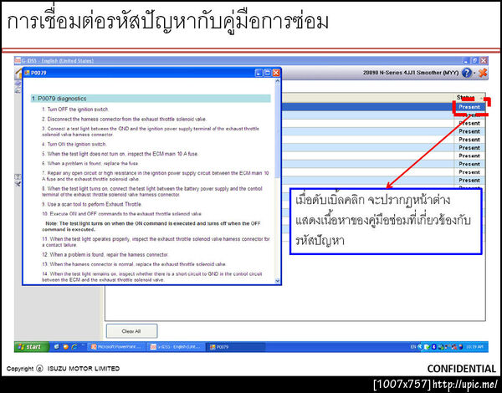Image resolution: width=502 pixels, height=393 pixels.
Task: Click the P0079 window vertical scrollbar thumb
Action: coord(277,131)
